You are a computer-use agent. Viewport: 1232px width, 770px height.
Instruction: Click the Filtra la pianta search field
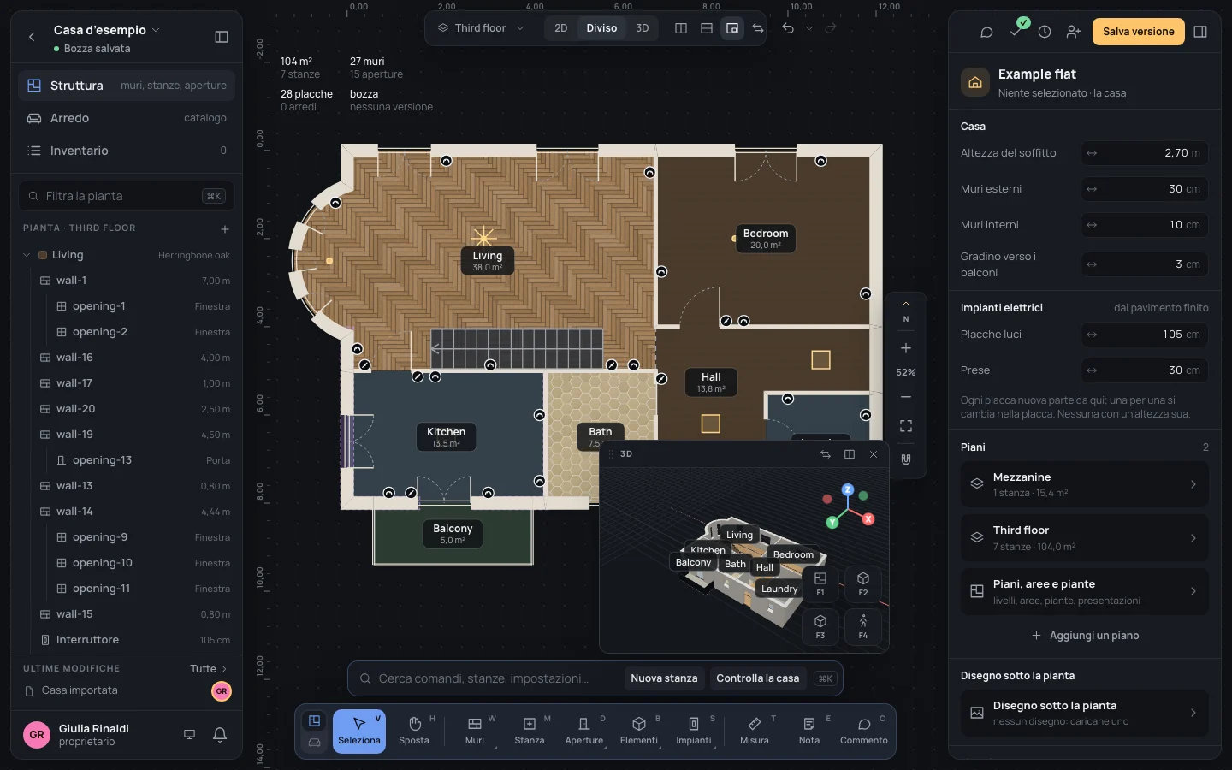(127, 196)
